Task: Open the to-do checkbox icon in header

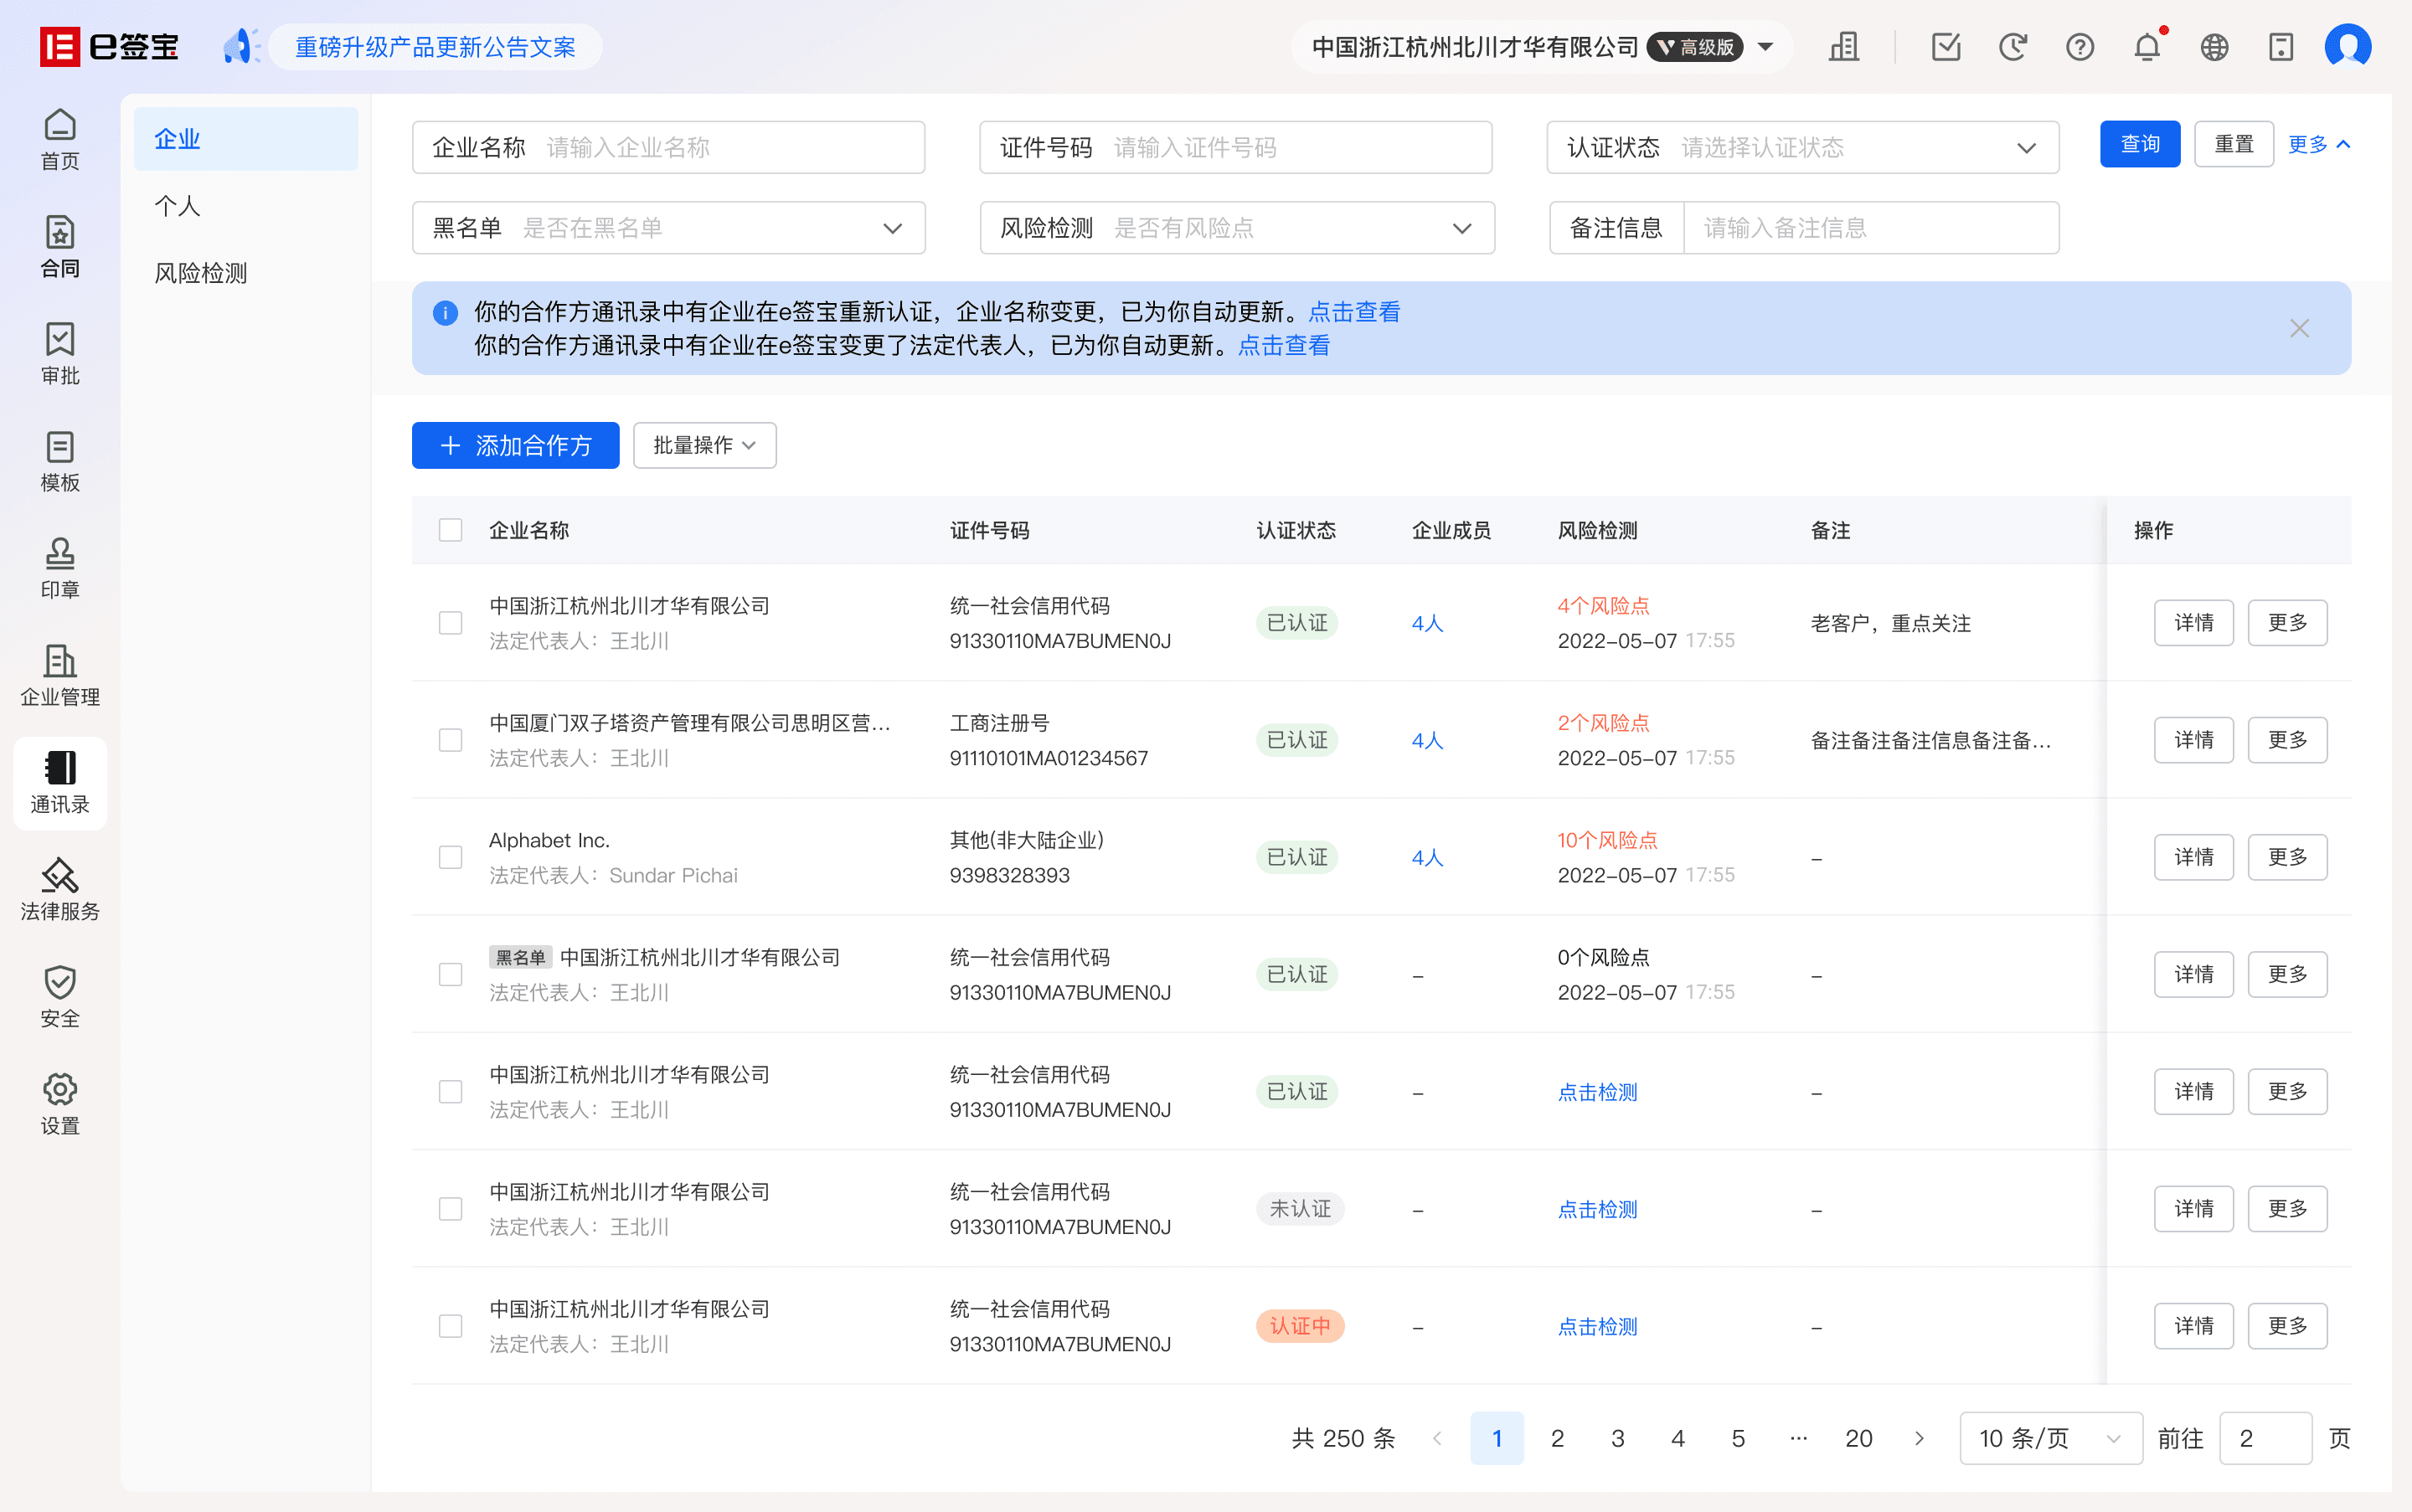Action: 1946,47
